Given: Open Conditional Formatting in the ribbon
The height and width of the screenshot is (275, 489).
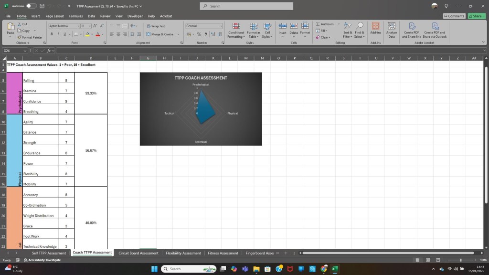Looking at the screenshot, I should click(x=236, y=30).
